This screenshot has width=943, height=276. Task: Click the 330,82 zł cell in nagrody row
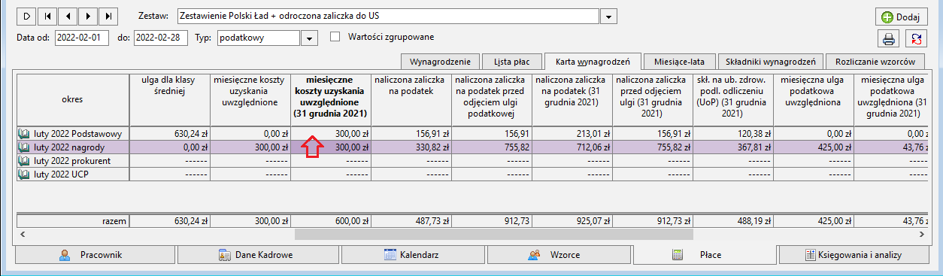pos(411,147)
